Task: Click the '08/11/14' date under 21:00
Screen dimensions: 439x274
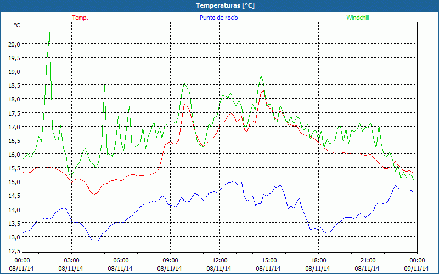Action: [367, 269]
